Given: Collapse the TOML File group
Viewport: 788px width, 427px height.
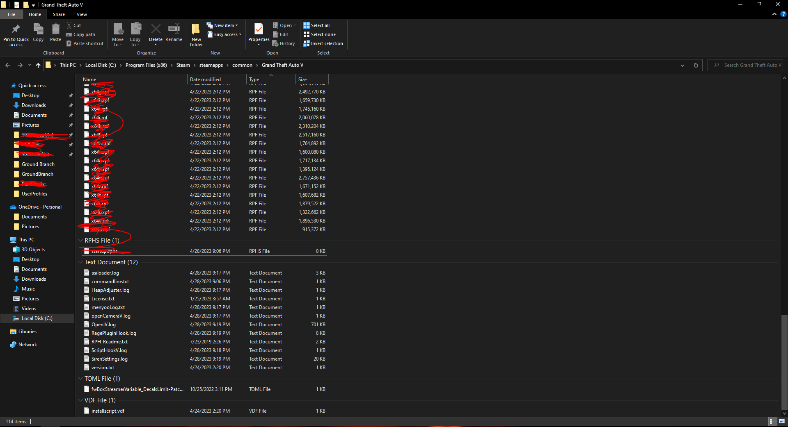Looking at the screenshot, I should (80, 379).
